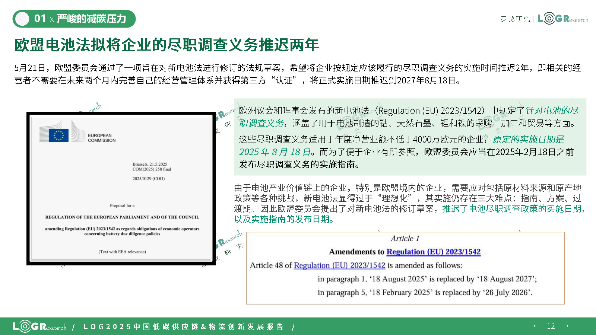Click the 罗戈研究 text at top right
The height and width of the screenshot is (335, 596).
click(515, 19)
